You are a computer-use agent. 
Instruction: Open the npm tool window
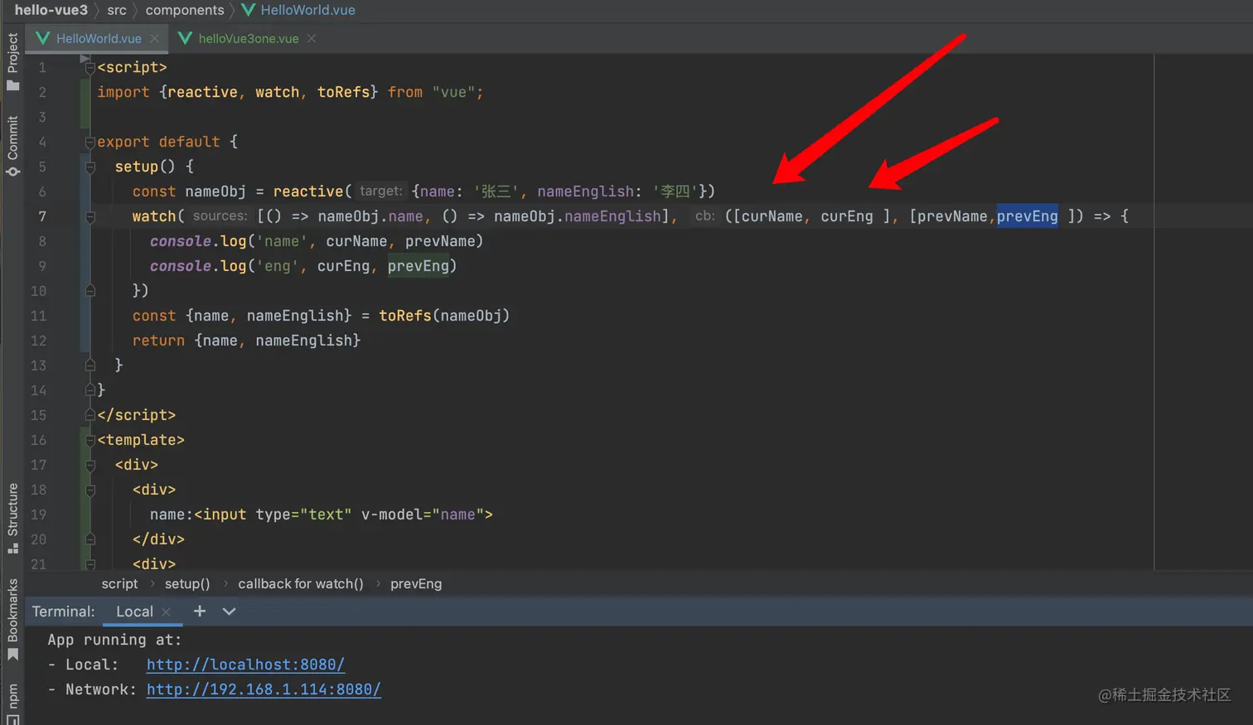[12, 703]
